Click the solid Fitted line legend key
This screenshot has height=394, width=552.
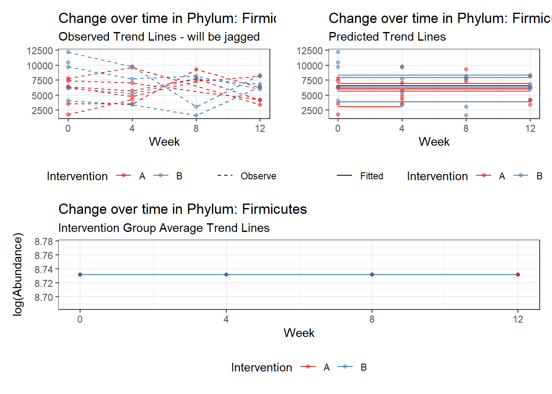[344, 176]
